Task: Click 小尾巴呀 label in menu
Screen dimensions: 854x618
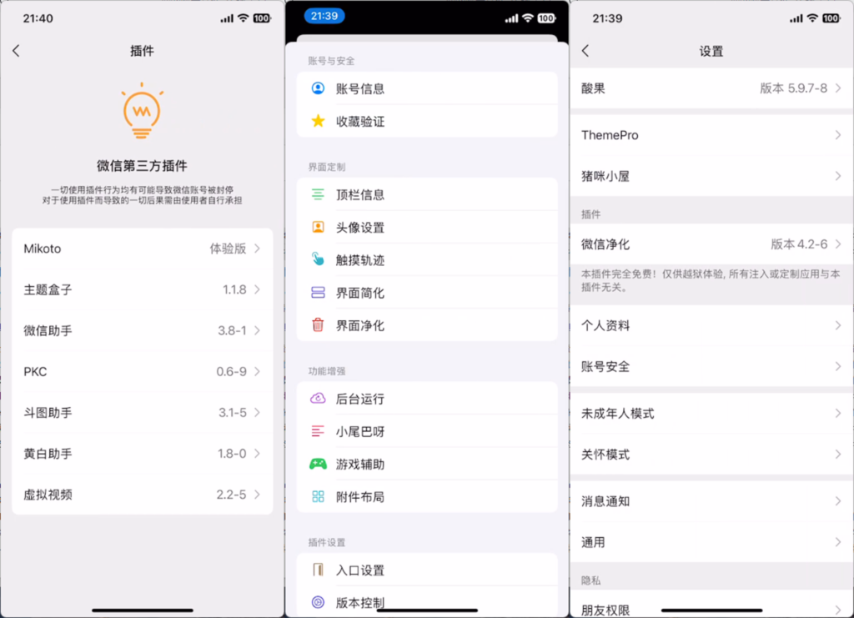Action: coord(360,432)
